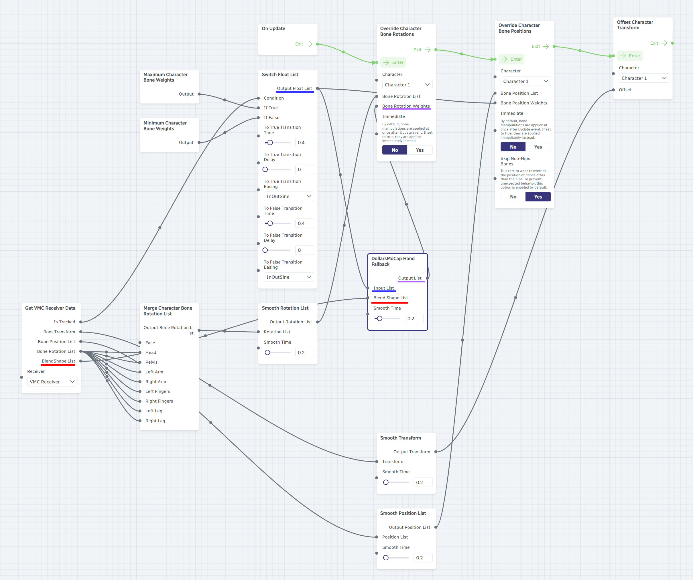Click Enter arrow on Override Character Bone Positions
Screen dimensions: 693x580
click(505, 59)
